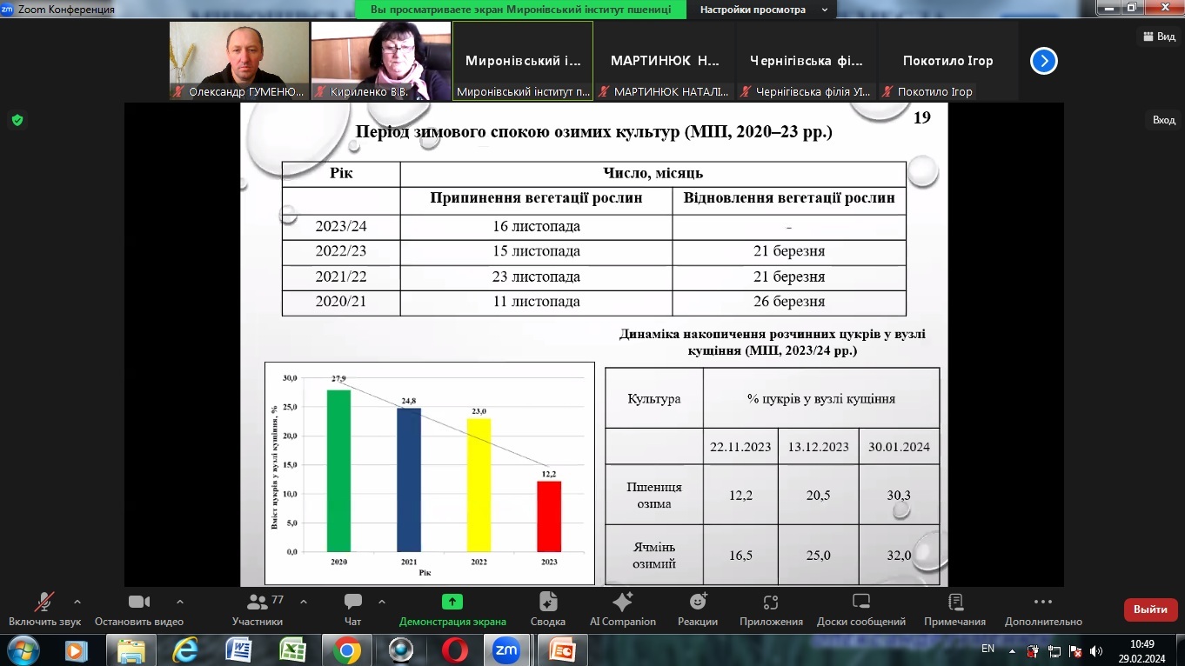Start Screen Share with green icon

[x=452, y=602]
